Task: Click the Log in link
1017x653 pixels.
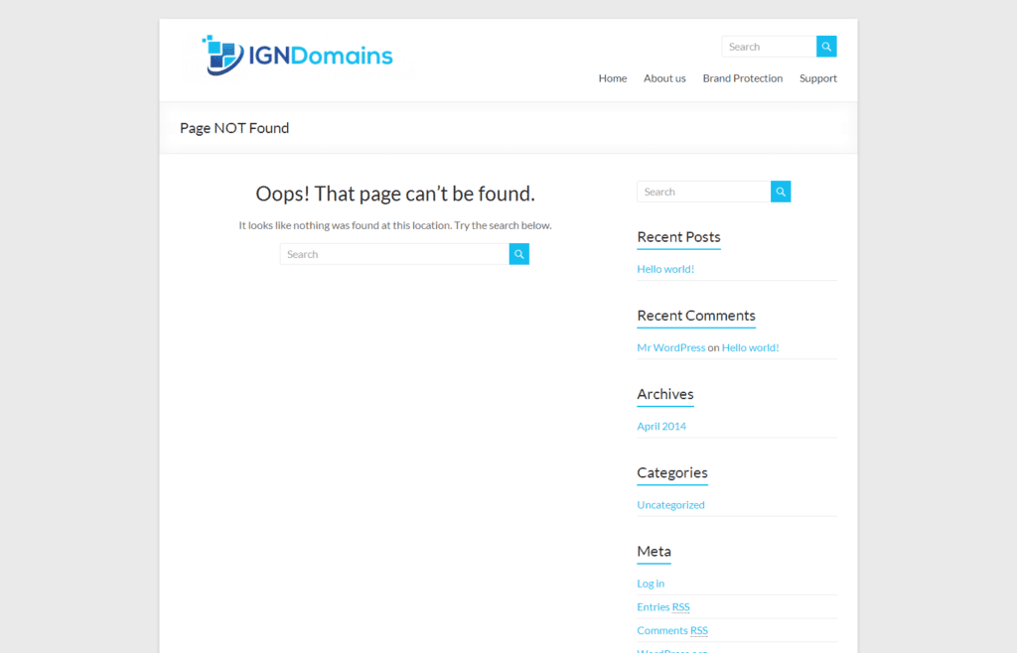Action: [651, 583]
